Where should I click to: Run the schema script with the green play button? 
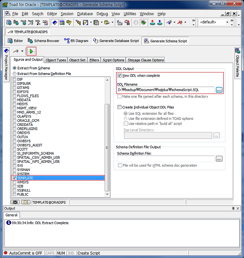(x=31, y=51)
